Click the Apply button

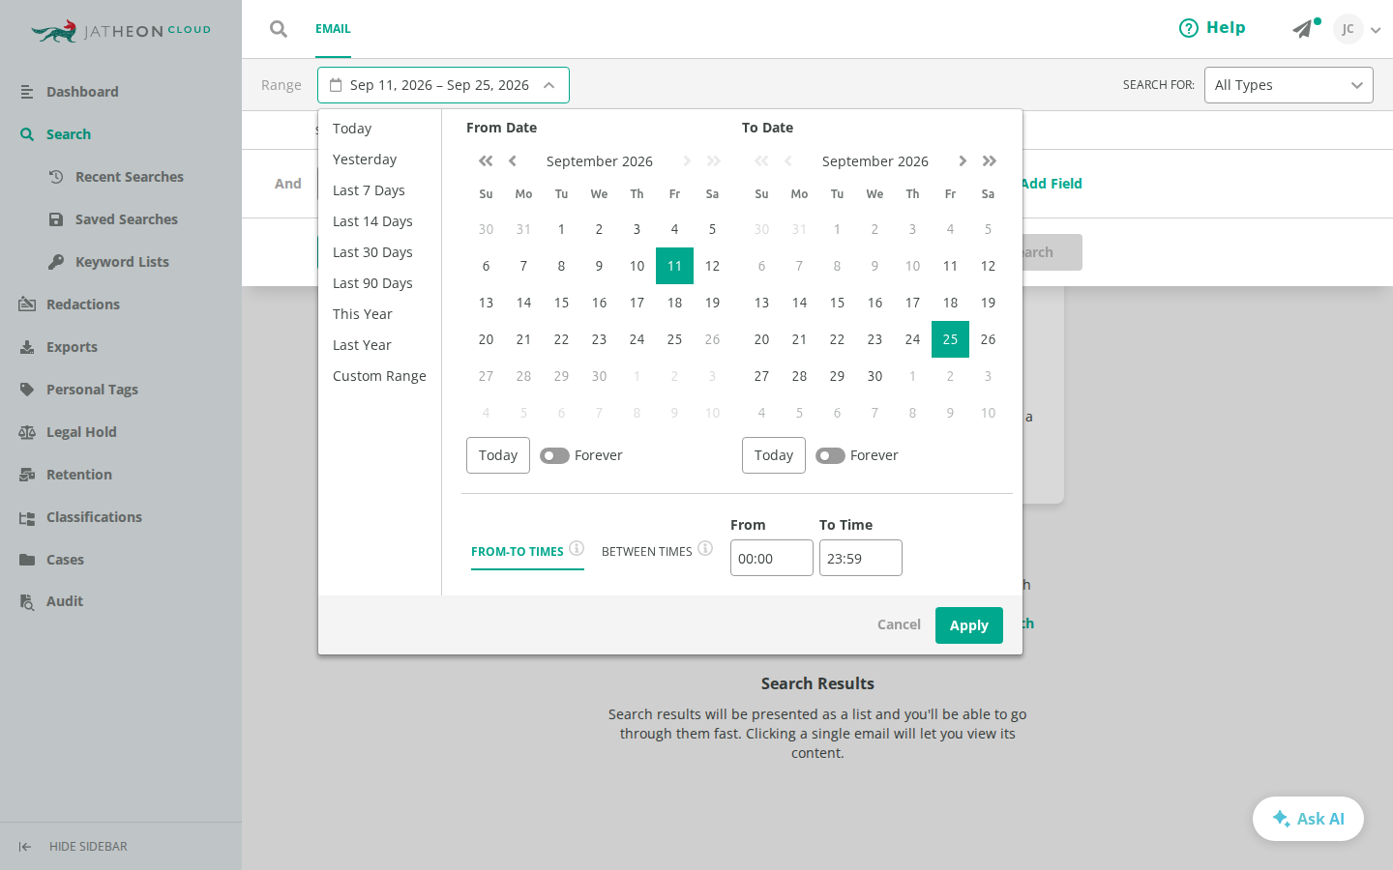coord(969,625)
